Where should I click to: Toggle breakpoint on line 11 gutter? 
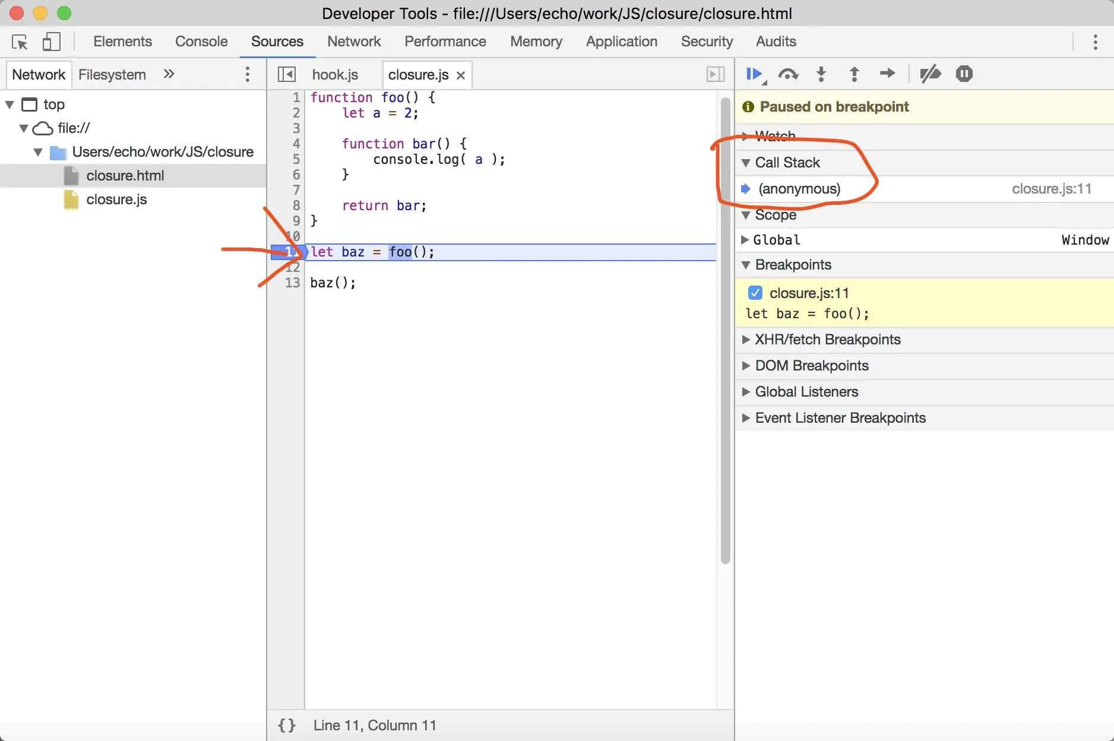pyautogui.click(x=288, y=252)
